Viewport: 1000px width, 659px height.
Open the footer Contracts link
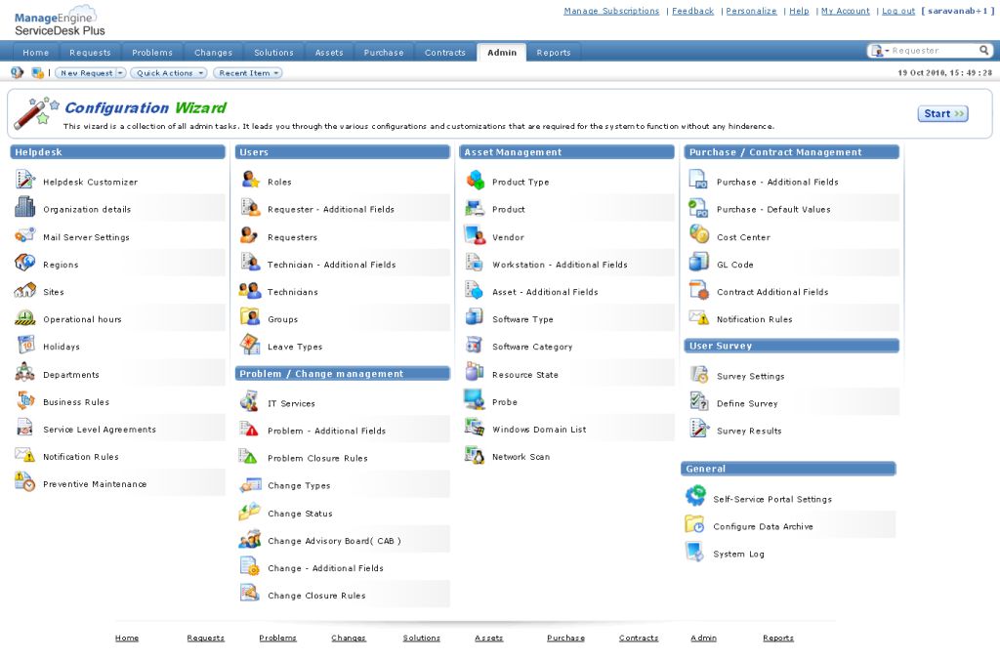[639, 638]
